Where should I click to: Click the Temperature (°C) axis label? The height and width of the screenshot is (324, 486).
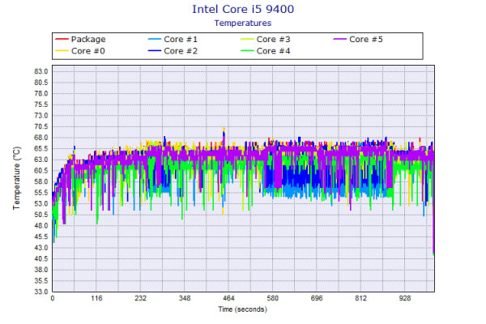click(x=17, y=178)
